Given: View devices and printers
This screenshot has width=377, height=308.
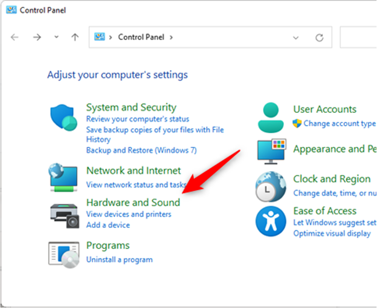Looking at the screenshot, I should [129, 214].
